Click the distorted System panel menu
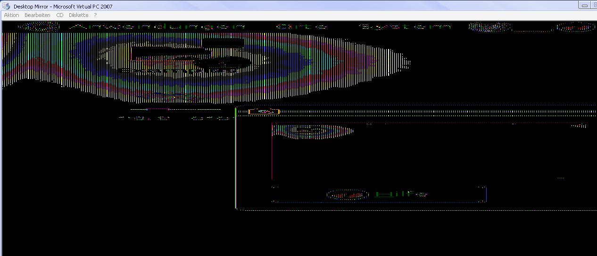This screenshot has width=597, height=256. click(x=404, y=27)
